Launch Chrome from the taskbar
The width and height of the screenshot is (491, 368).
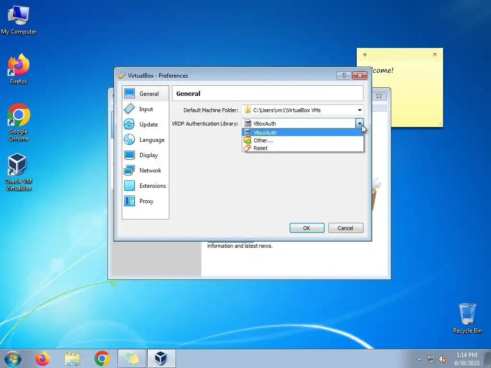tap(102, 358)
